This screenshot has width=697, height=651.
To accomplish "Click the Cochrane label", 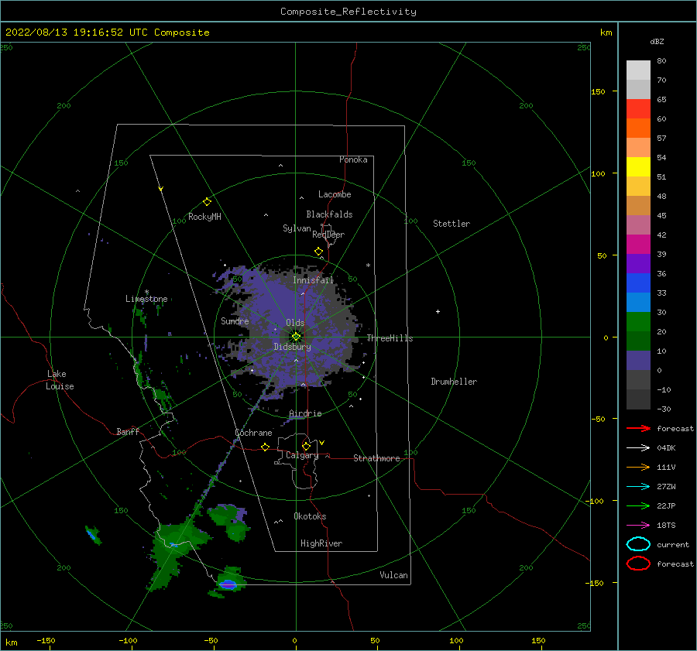I will [253, 433].
